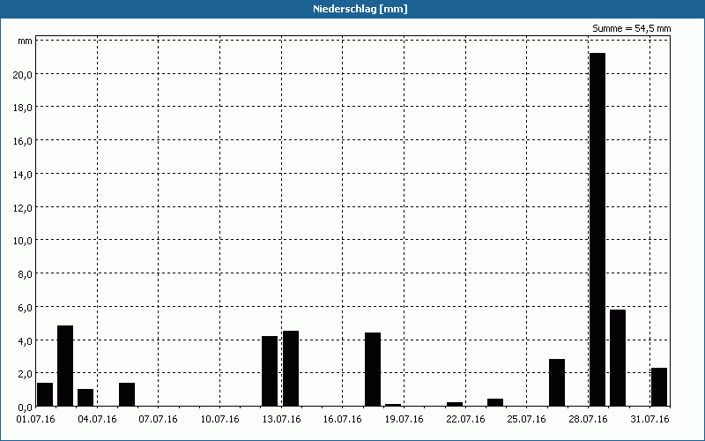705x441 pixels.
Task: Select the 19.07.16 date label
Action: click(404, 419)
